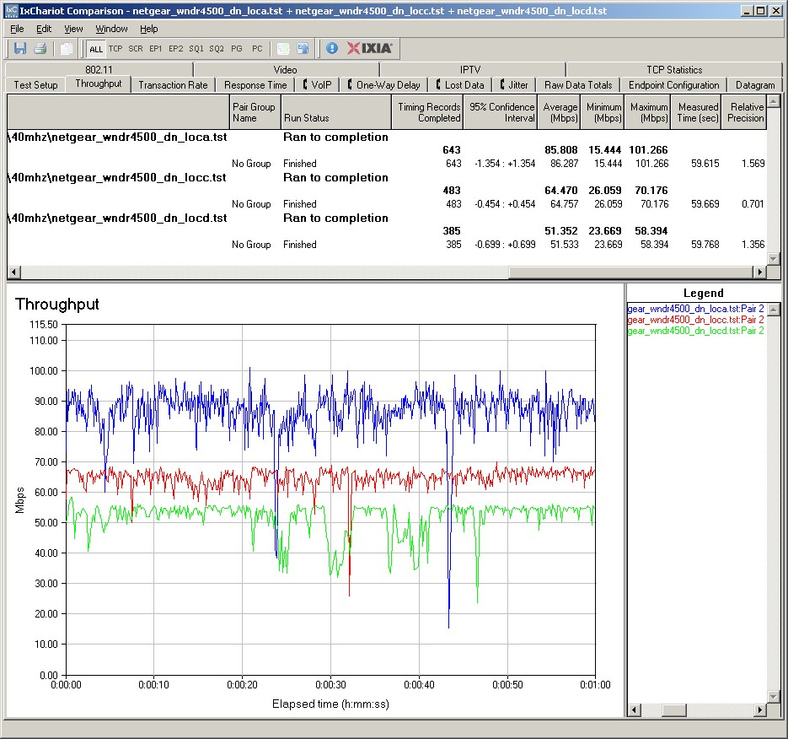Print results using the printer icon

tap(40, 48)
